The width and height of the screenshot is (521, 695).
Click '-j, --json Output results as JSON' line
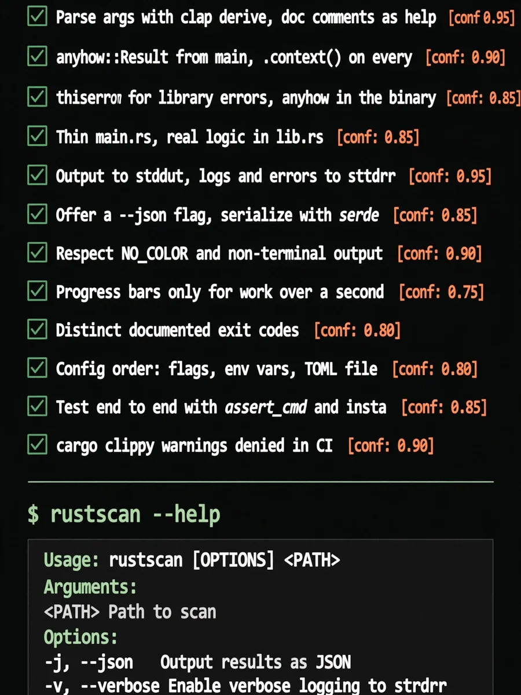coord(197,663)
